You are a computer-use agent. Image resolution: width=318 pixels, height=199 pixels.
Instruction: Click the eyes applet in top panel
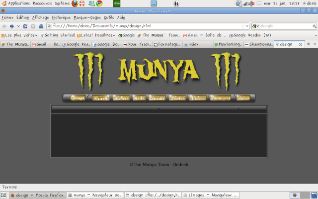pyautogui.click(x=176, y=3)
